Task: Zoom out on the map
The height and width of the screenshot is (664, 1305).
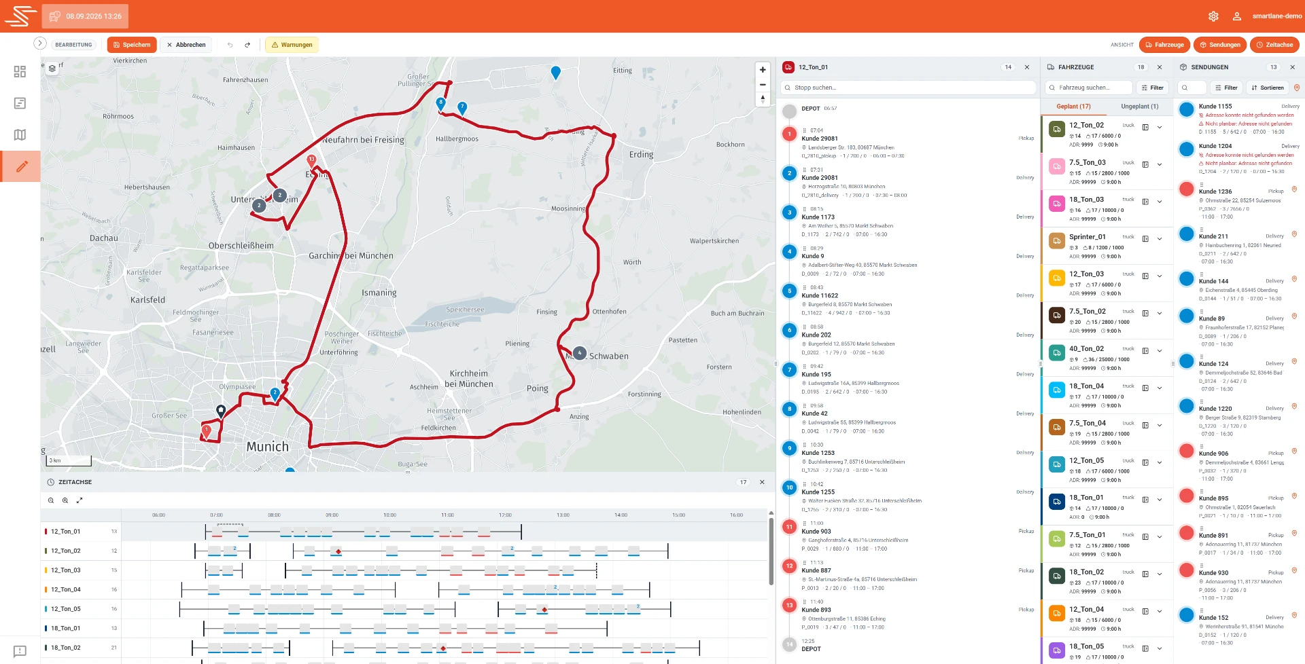Action: click(x=763, y=85)
